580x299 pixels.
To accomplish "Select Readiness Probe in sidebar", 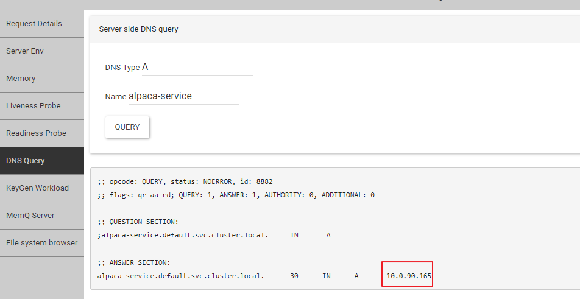I will click(x=42, y=133).
